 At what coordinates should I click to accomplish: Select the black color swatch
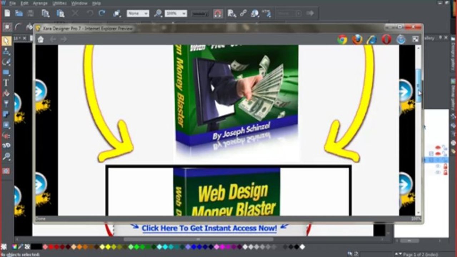click(x=36, y=247)
